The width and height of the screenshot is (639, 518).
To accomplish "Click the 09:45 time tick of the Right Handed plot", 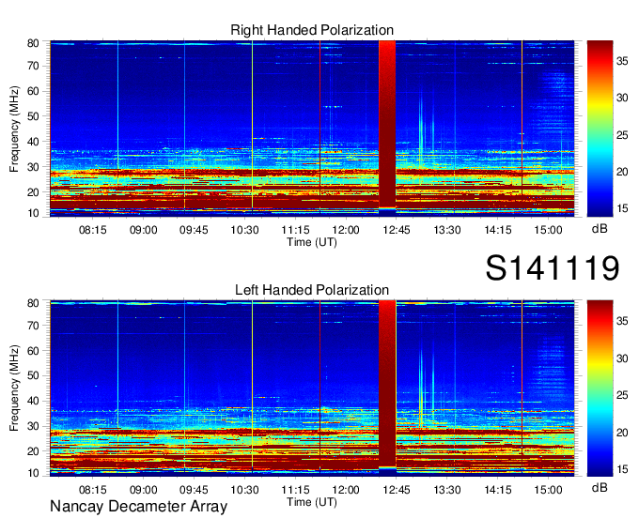I will click(194, 230).
